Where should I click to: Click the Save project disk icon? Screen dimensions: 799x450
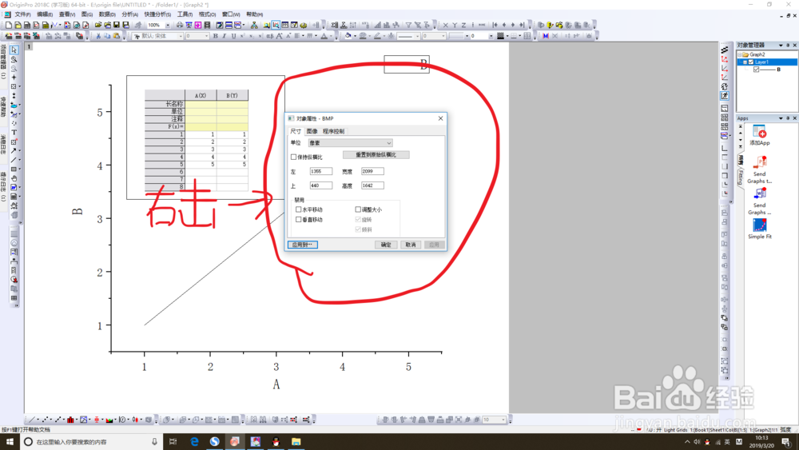(117, 25)
